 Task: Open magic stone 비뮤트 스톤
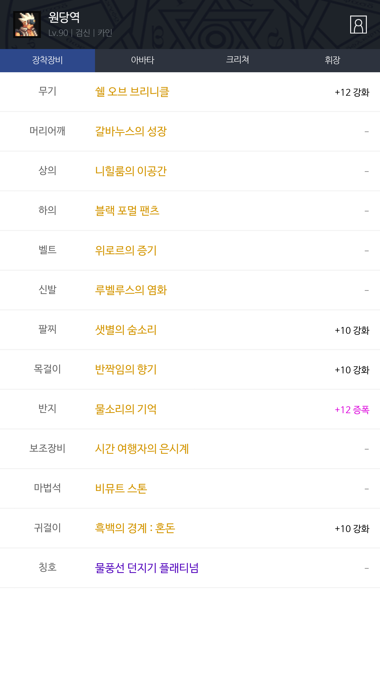pos(121,489)
